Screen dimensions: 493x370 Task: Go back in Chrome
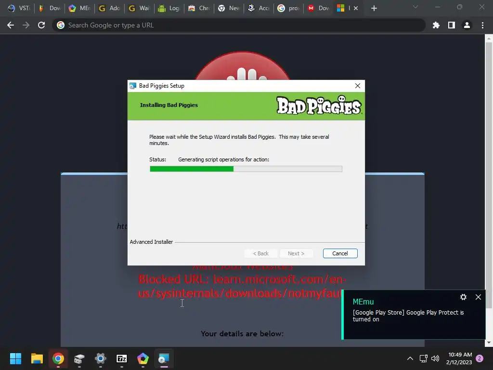click(x=11, y=25)
